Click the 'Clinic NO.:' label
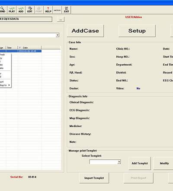The height and width of the screenshot is (191, 173). (x=123, y=49)
